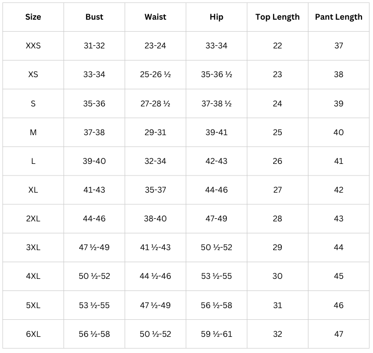373x353 pixels.
Task: Select the Waist column header
Action: pyautogui.click(x=155, y=17)
